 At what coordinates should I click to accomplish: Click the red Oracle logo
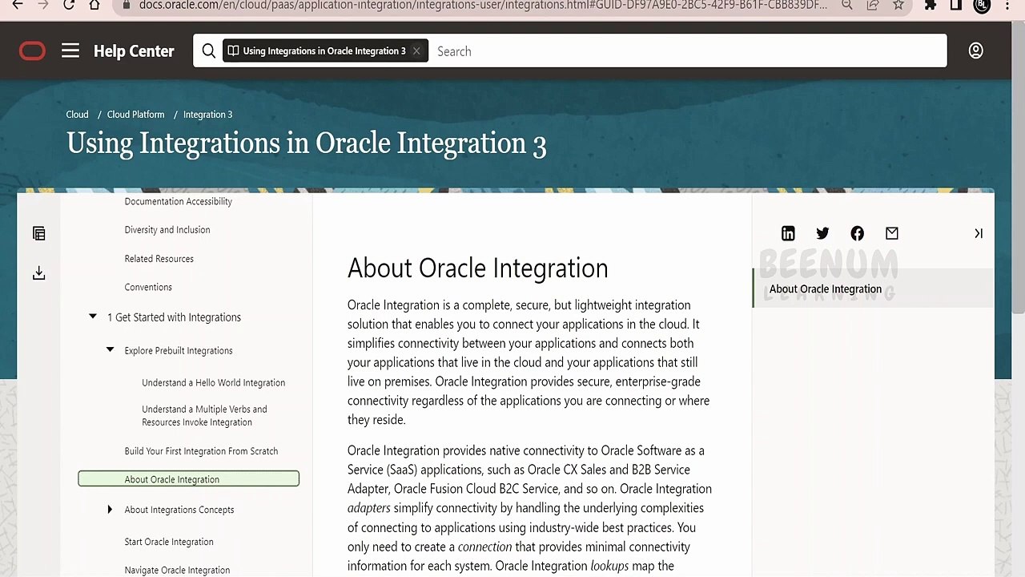coord(33,51)
